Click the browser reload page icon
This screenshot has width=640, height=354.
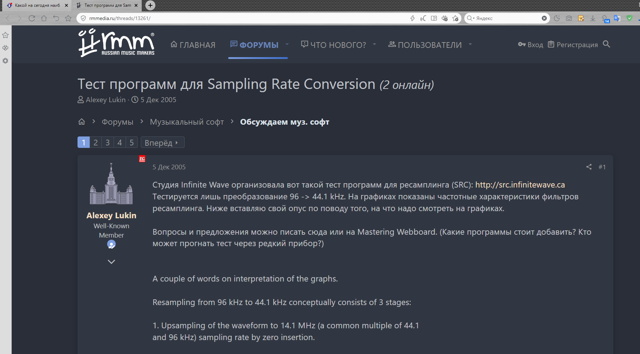(32, 18)
